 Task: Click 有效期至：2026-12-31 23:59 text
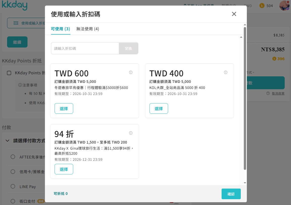pos(78,160)
